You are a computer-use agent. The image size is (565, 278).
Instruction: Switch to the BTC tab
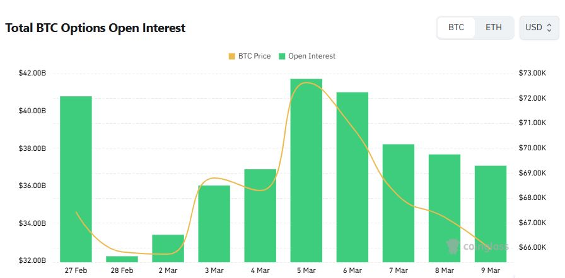point(456,28)
